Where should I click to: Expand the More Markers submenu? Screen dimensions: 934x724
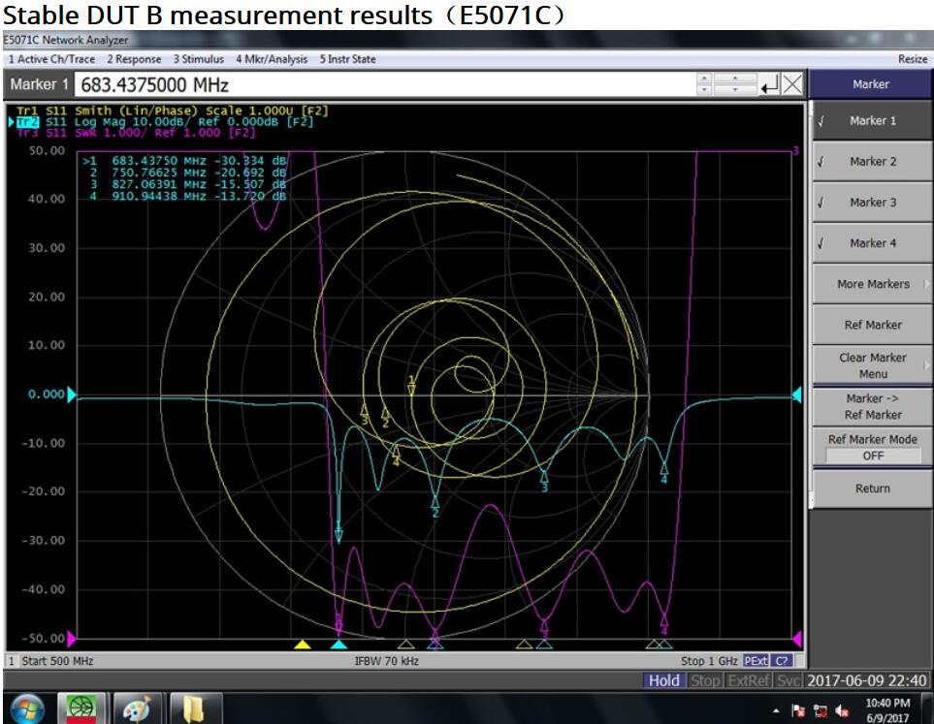tap(872, 284)
